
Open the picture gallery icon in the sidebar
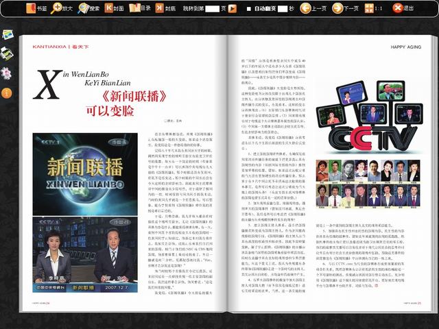[8, 35]
